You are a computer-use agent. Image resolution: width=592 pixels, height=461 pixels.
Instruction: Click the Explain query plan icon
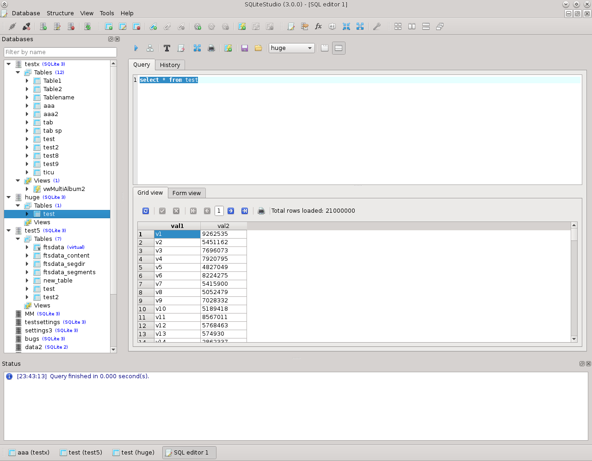(150, 48)
